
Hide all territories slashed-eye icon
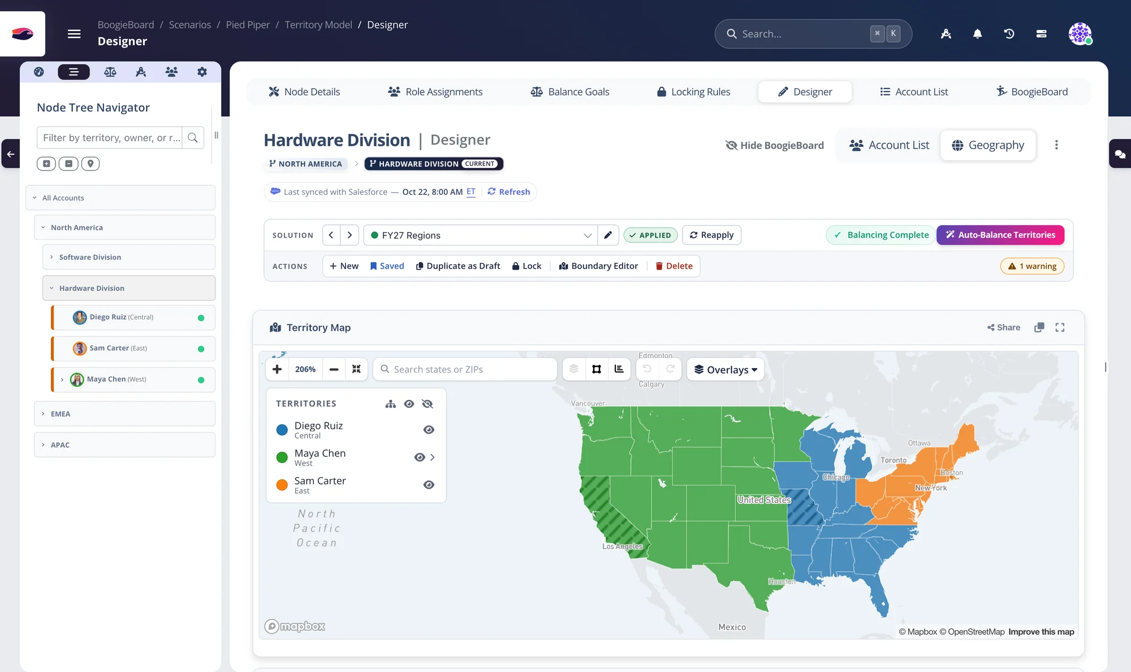coord(428,404)
